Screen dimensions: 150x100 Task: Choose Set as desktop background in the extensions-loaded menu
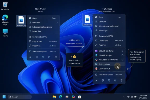[109, 26]
